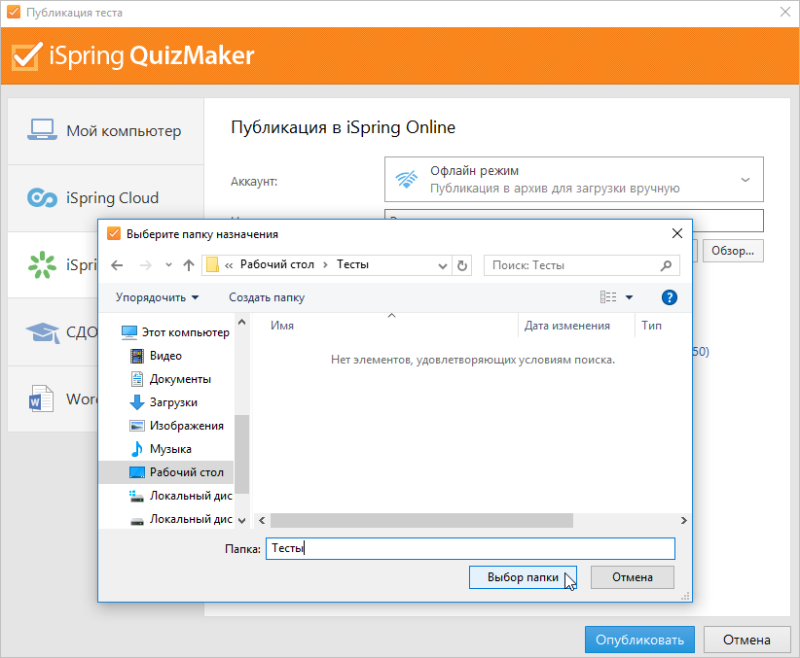Viewport: 800px width, 658px height.
Task: Click the tree scrollbar down arrow
Action: click(241, 520)
